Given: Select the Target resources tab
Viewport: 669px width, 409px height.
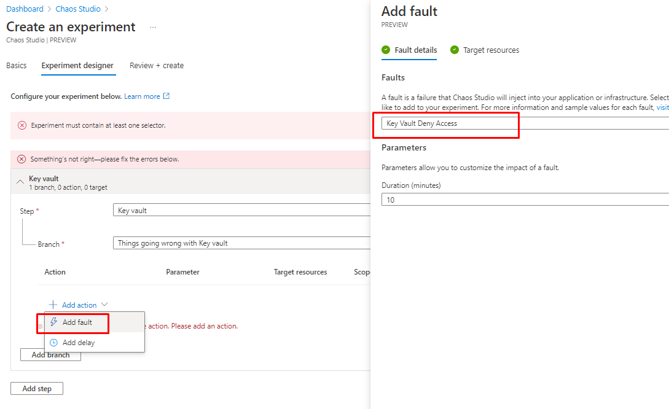Looking at the screenshot, I should point(490,50).
